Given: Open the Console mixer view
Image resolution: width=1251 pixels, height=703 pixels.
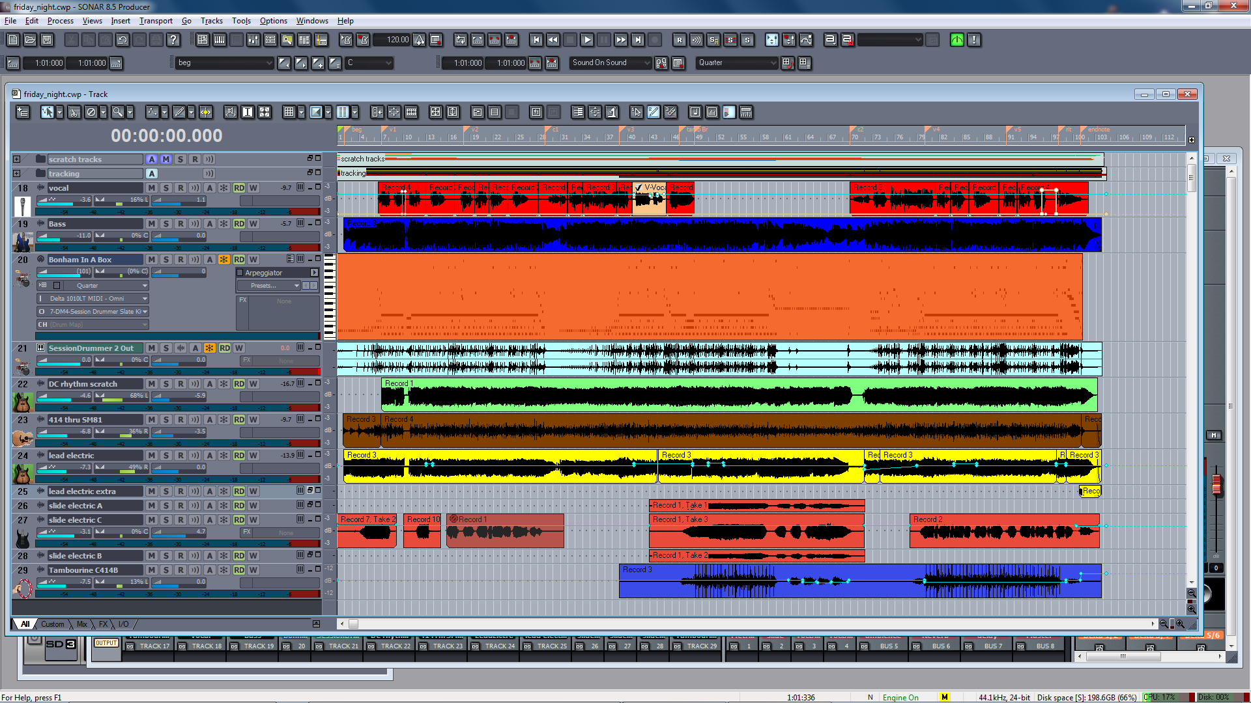Looking at the screenshot, I should (253, 40).
